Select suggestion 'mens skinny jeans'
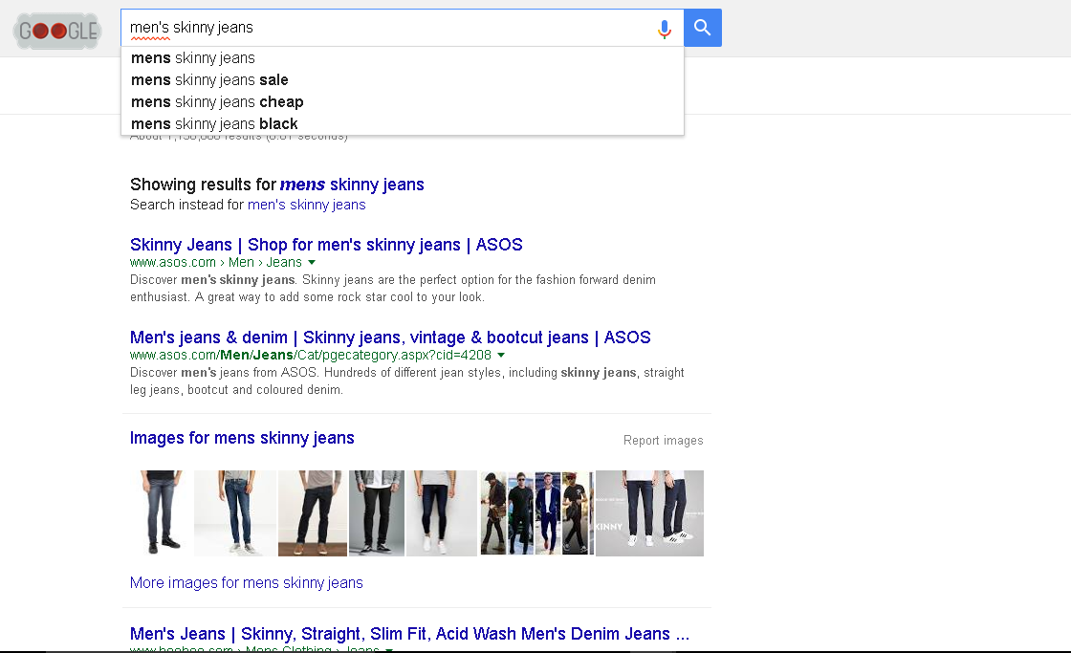This screenshot has width=1071, height=653. 403,58
